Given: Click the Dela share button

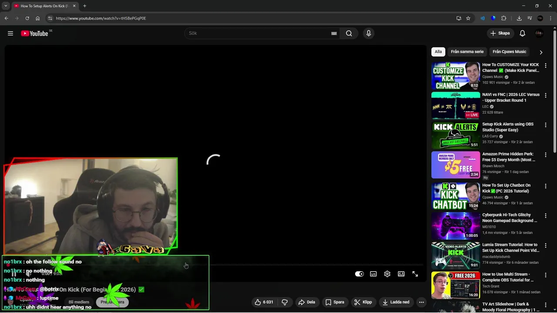Looking at the screenshot, I should tap(306, 302).
